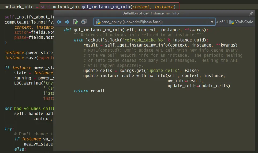Click 'new_vm_state' in editor
Screen dimensions: 258x153
click(x=38, y=144)
